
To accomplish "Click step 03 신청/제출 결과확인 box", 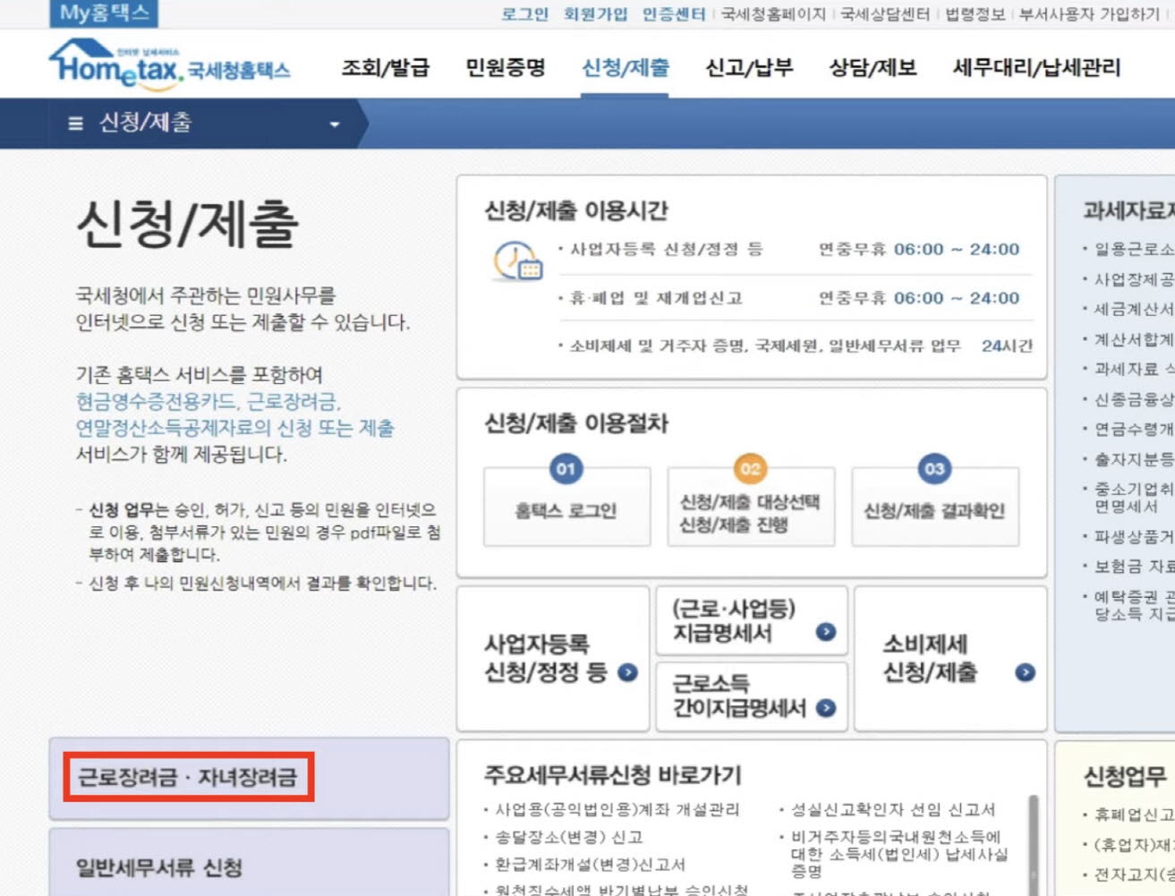I will 935,508.
